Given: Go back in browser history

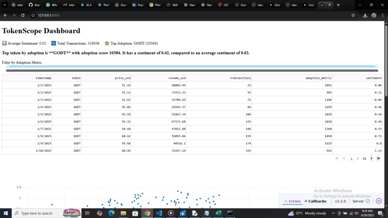Looking at the screenshot, I should tap(5, 15).
